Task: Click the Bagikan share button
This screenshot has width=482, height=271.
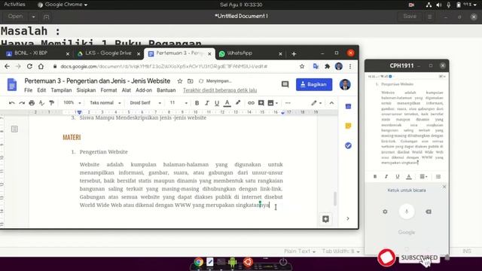Action: pyautogui.click(x=314, y=84)
